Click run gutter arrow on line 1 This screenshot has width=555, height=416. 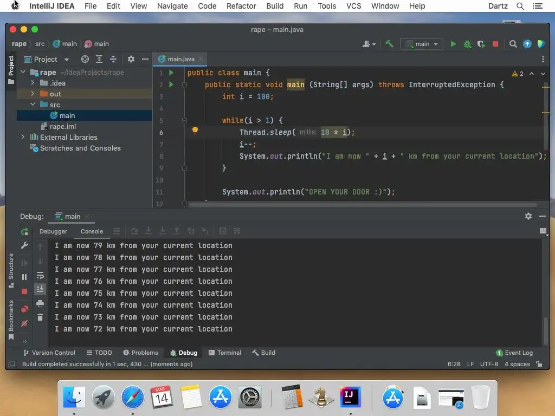[171, 73]
